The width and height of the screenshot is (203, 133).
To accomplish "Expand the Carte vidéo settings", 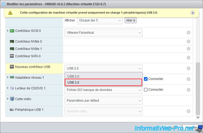I will click(x=8, y=99).
